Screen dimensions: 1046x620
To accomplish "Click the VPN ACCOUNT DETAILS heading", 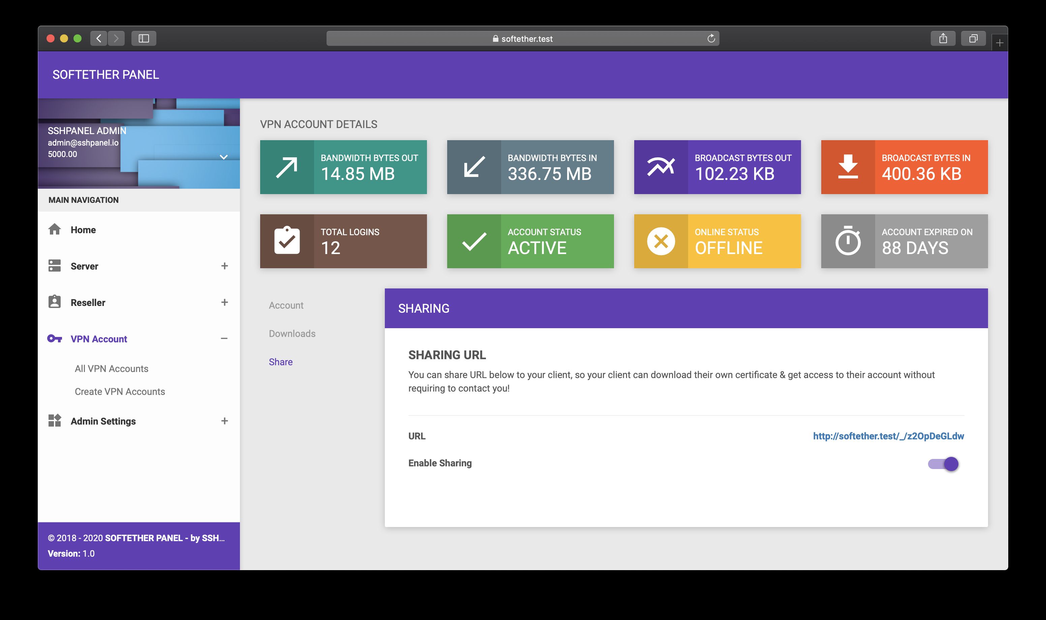I will coord(318,124).
